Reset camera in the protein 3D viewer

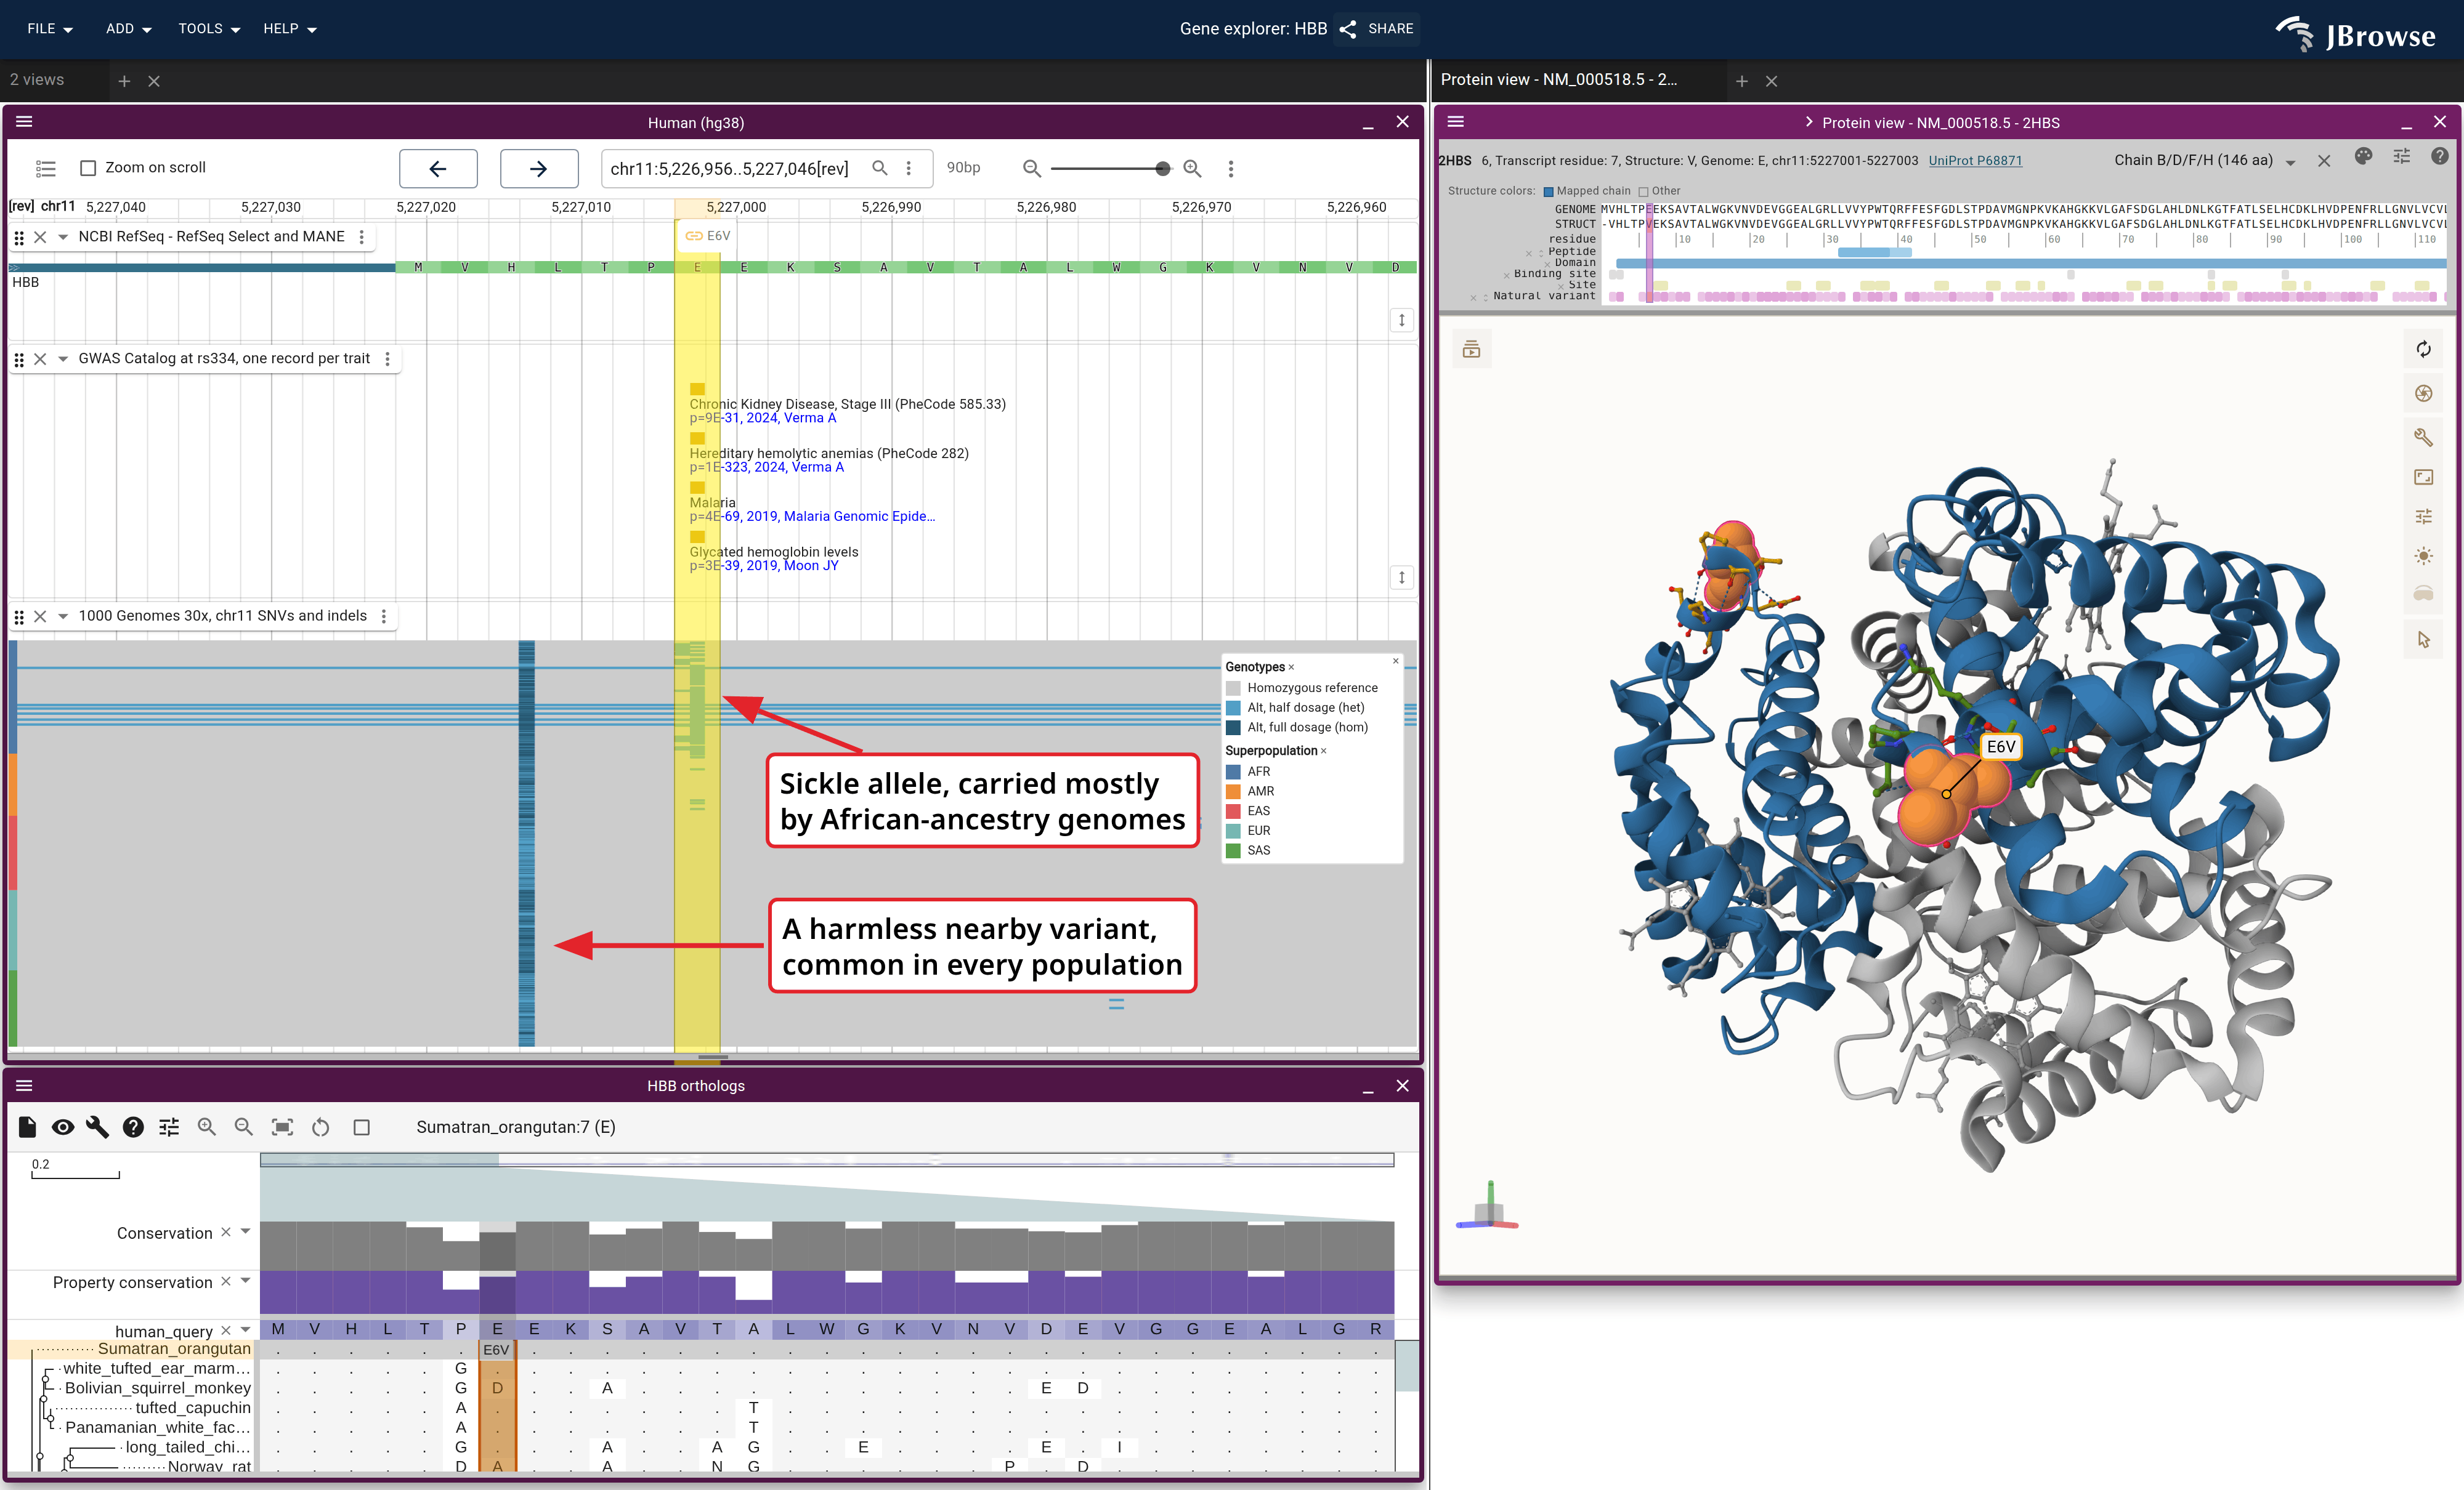click(2423, 348)
